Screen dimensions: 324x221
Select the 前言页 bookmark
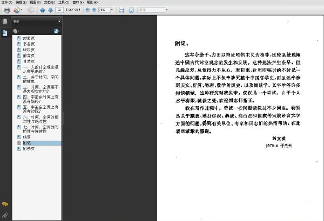pyautogui.click(x=29, y=56)
